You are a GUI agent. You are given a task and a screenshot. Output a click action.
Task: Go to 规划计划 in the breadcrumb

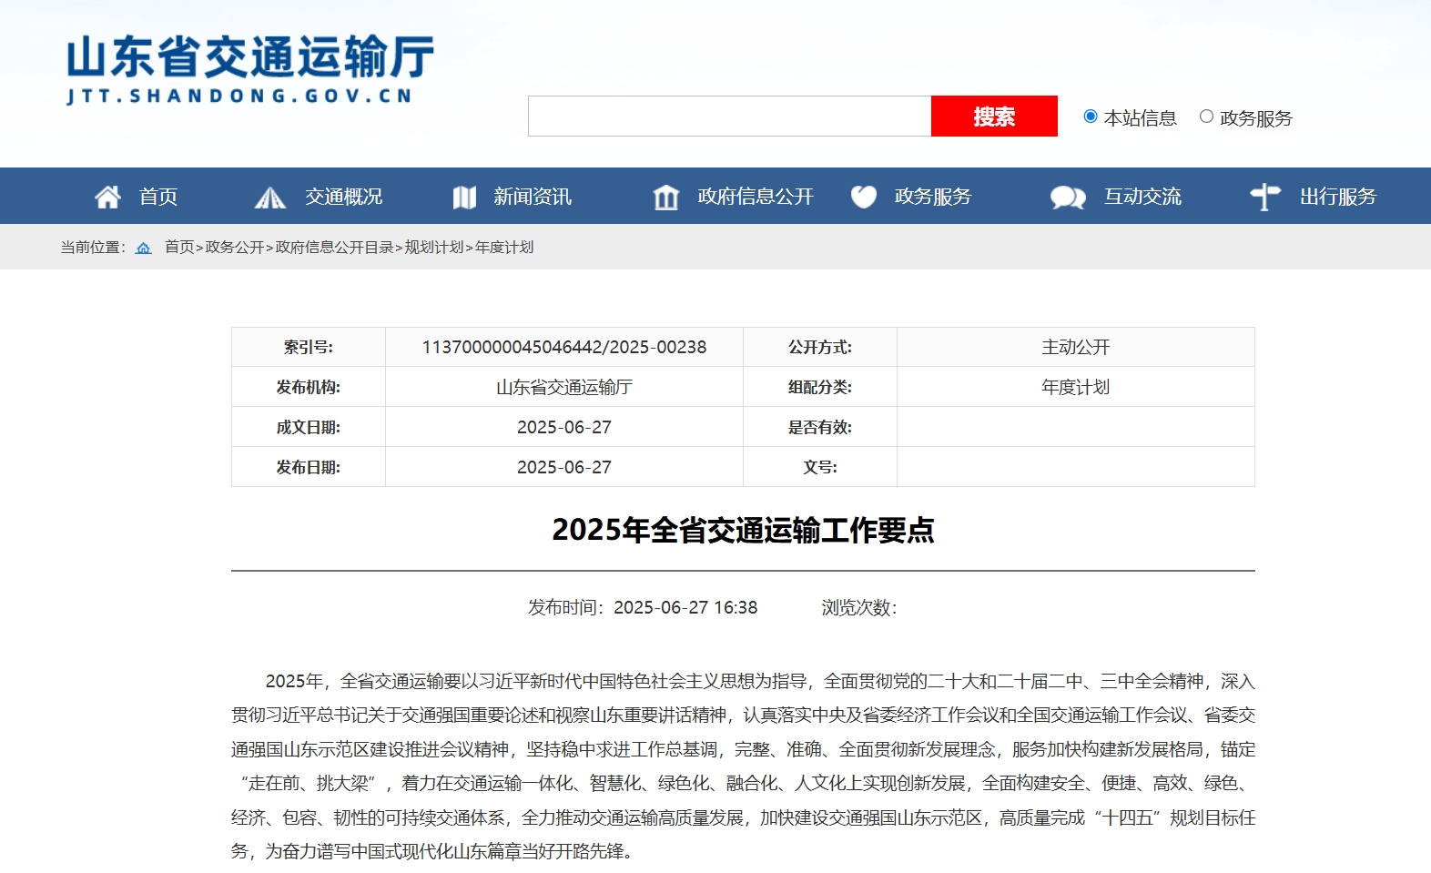[433, 248]
